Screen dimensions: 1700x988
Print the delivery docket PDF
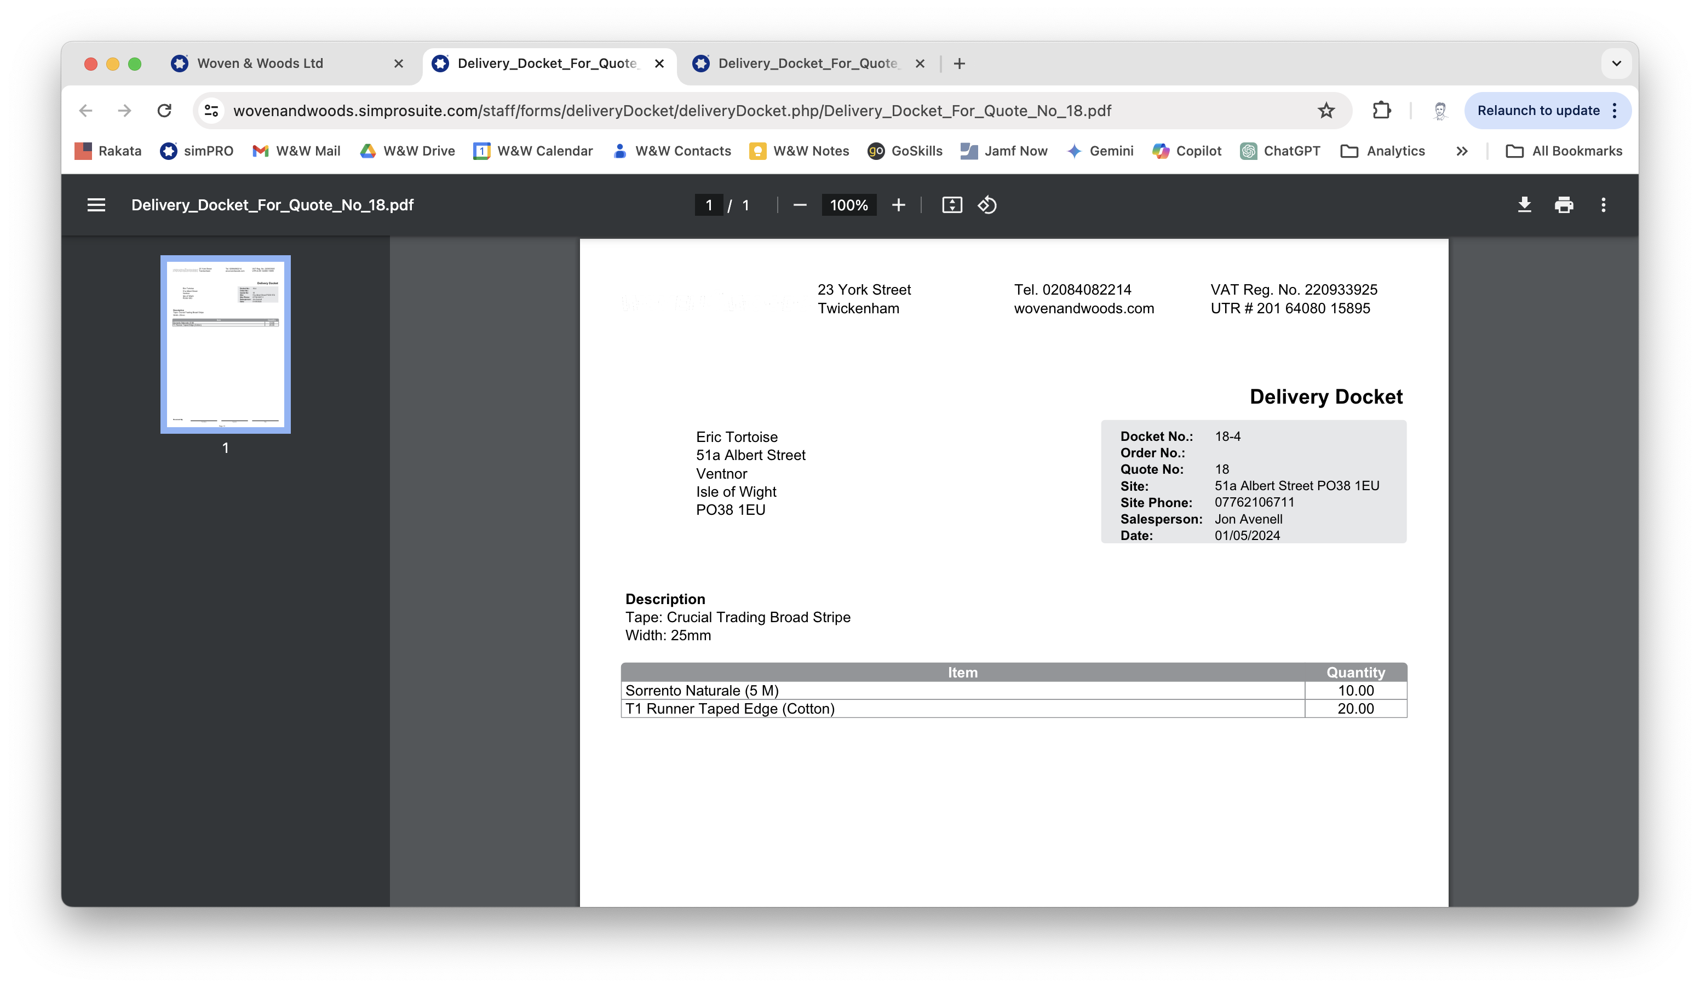coord(1564,205)
